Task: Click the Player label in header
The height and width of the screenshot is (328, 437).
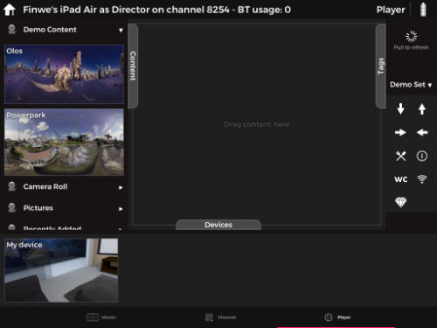Action: coord(391,10)
